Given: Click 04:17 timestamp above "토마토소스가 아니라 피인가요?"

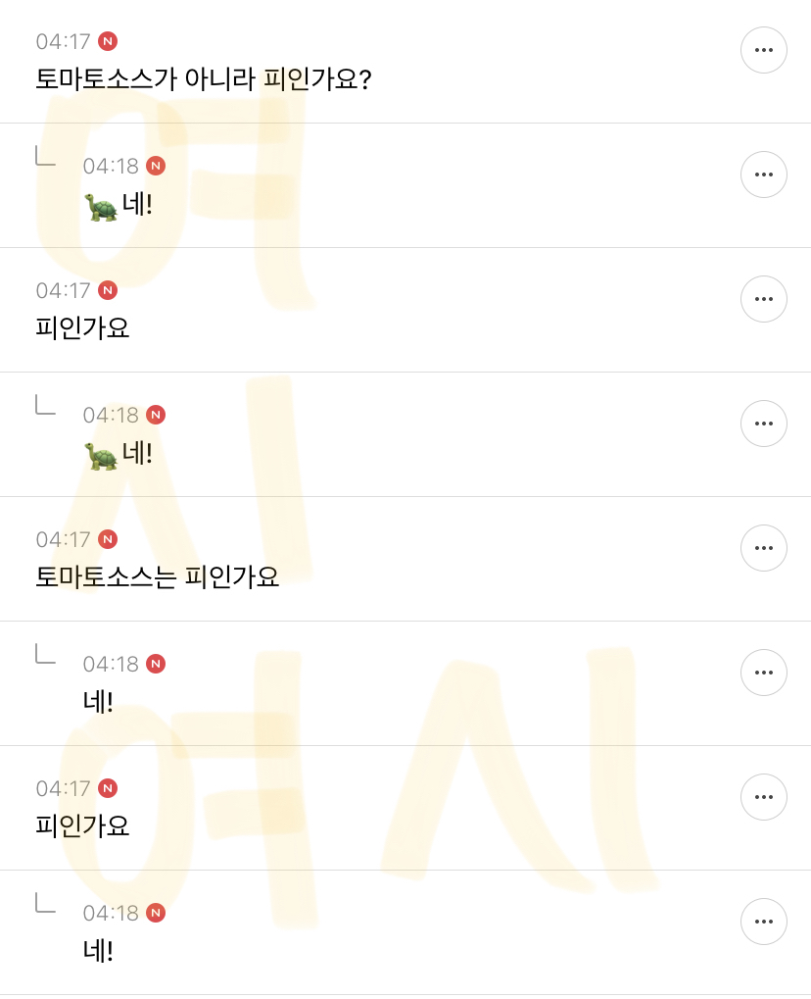Looking at the screenshot, I should point(63,41).
